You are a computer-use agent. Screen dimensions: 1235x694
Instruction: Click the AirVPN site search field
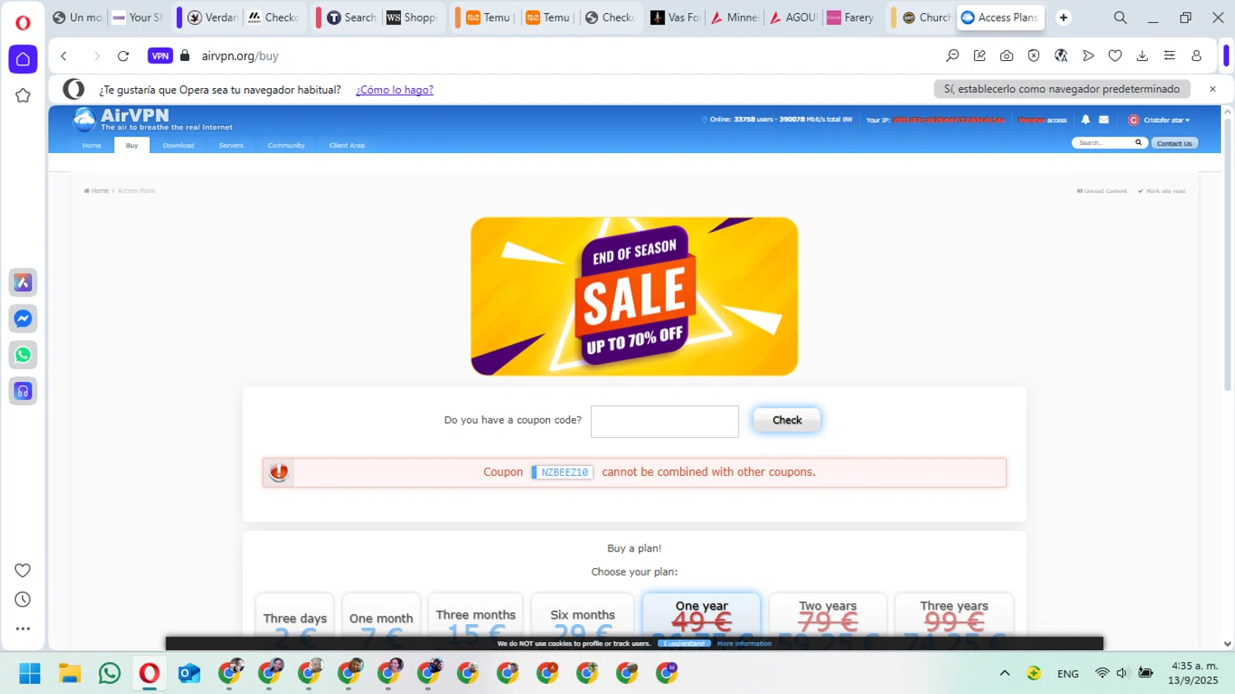1103,143
